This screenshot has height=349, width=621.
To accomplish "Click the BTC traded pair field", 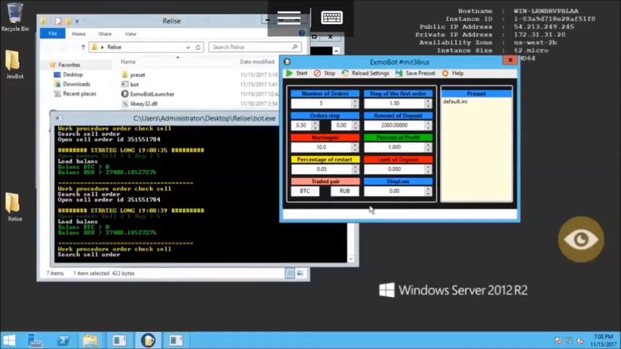I will point(305,191).
